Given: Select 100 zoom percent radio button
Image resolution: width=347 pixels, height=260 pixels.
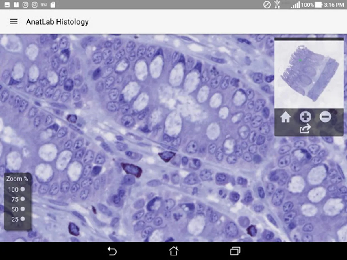Looking at the screenshot, I should click(23, 189).
